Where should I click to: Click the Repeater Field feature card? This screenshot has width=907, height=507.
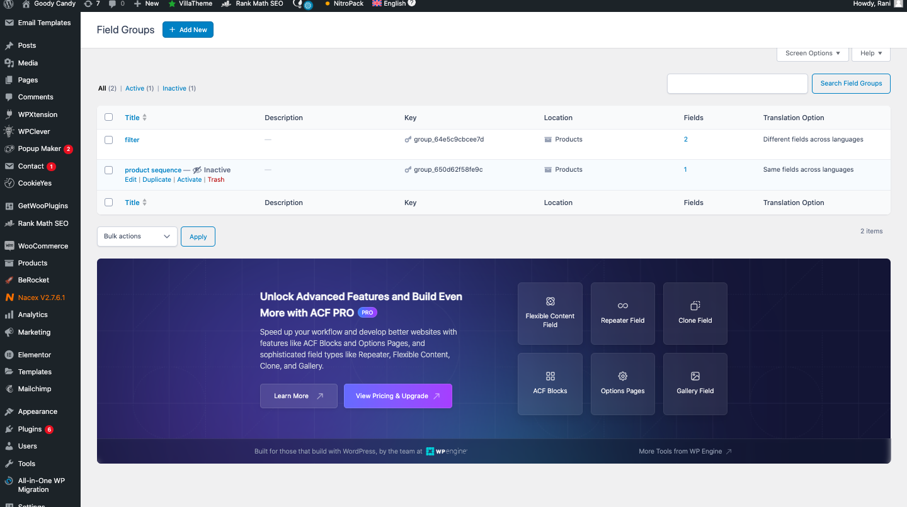coord(623,313)
